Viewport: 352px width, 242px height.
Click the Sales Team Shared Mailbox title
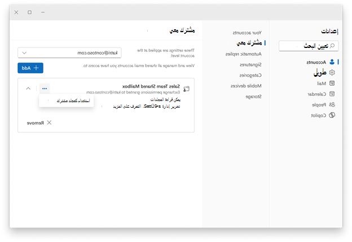151,86
